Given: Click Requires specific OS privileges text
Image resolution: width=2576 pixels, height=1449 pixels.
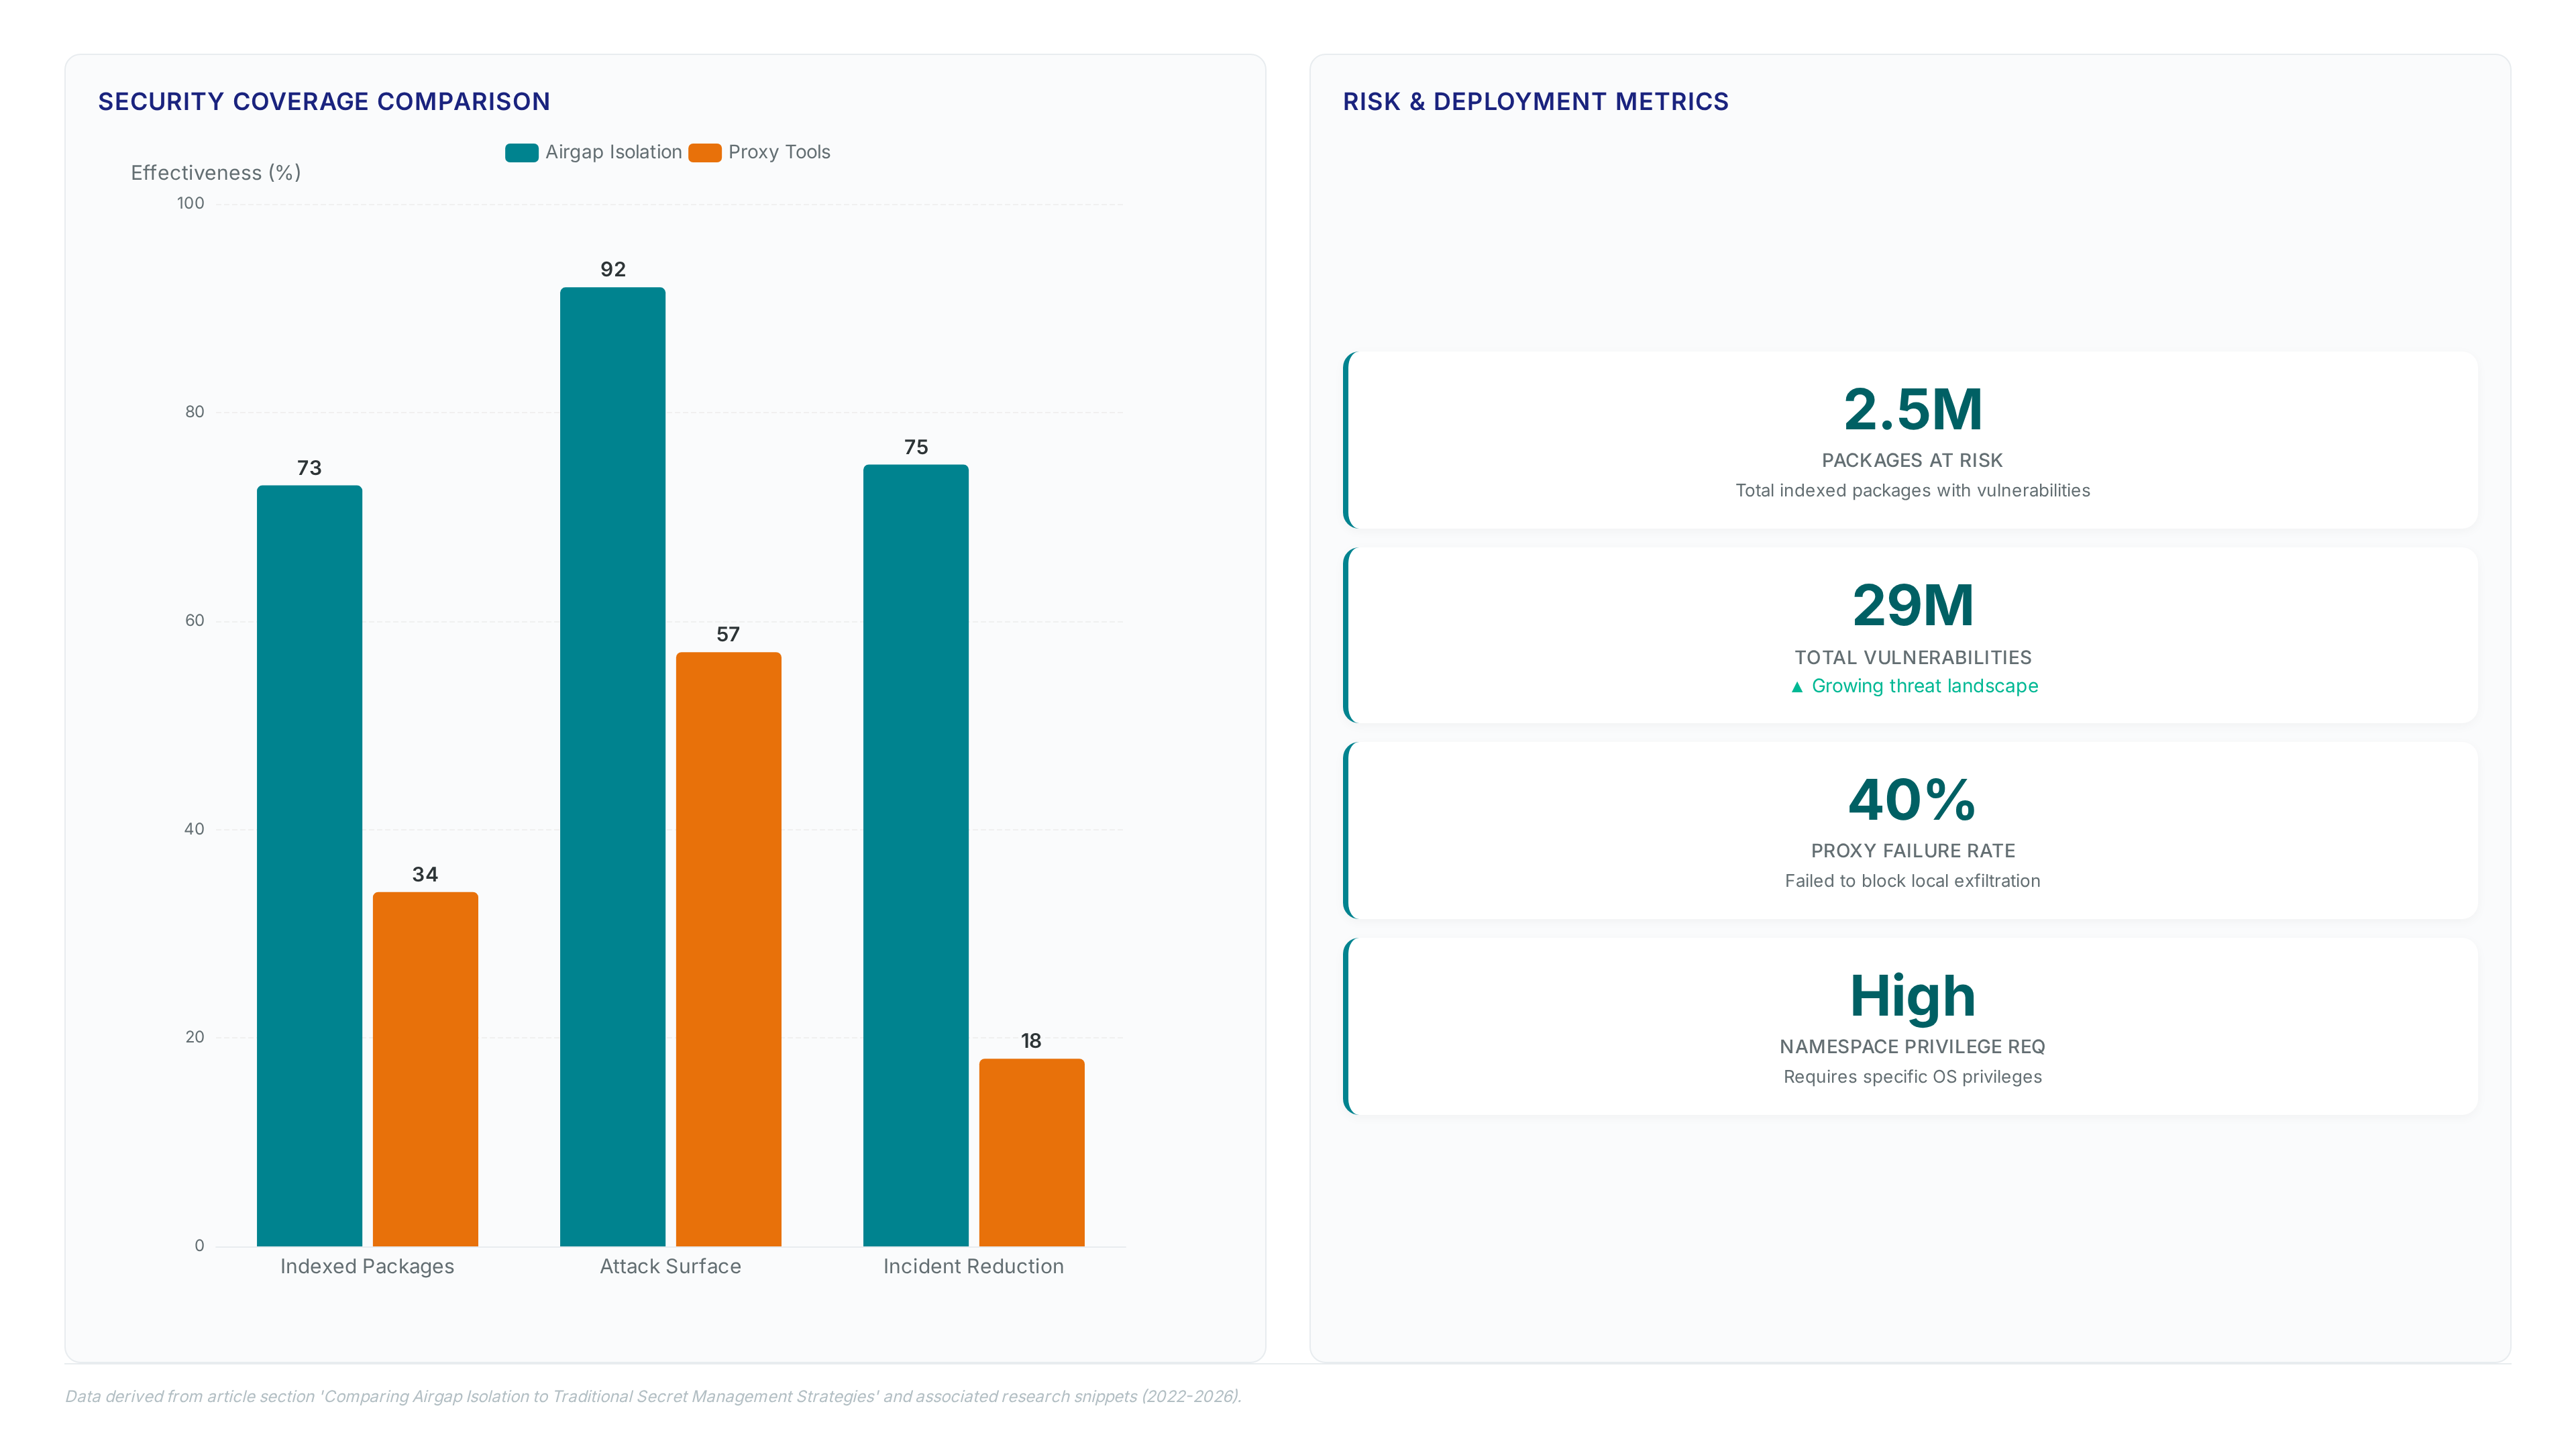Looking at the screenshot, I should [1912, 1076].
